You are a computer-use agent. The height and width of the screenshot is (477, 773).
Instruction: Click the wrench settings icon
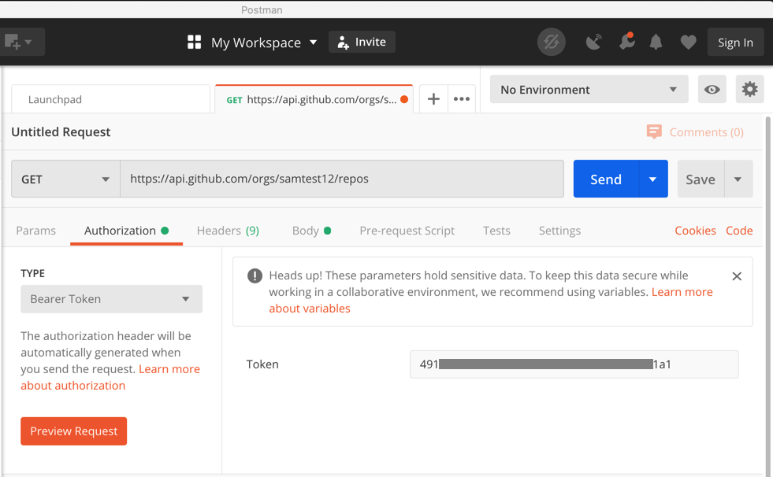[x=626, y=43]
